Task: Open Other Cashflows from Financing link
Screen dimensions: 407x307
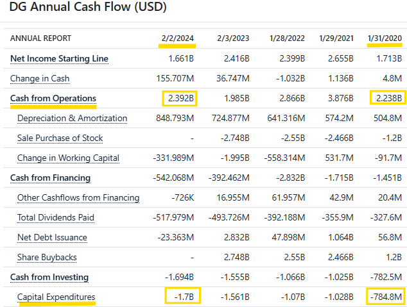Action: 78,197
